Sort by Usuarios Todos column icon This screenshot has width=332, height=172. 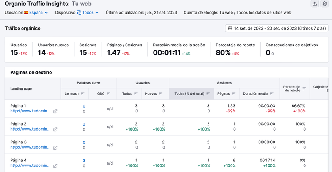(136, 93)
